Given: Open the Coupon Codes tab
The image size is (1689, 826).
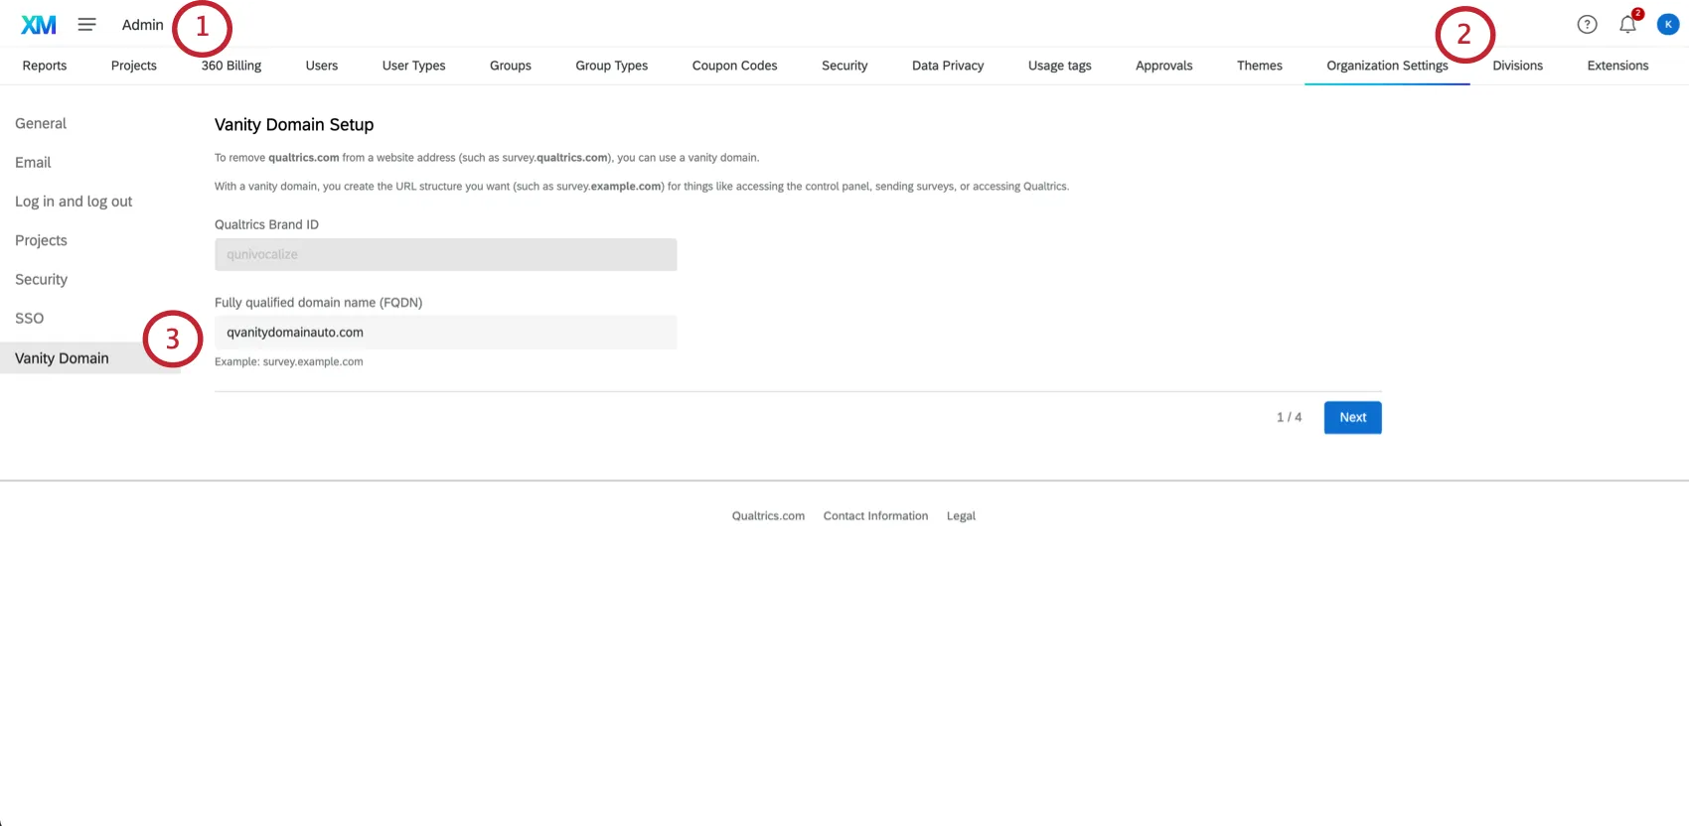Looking at the screenshot, I should coord(735,66).
